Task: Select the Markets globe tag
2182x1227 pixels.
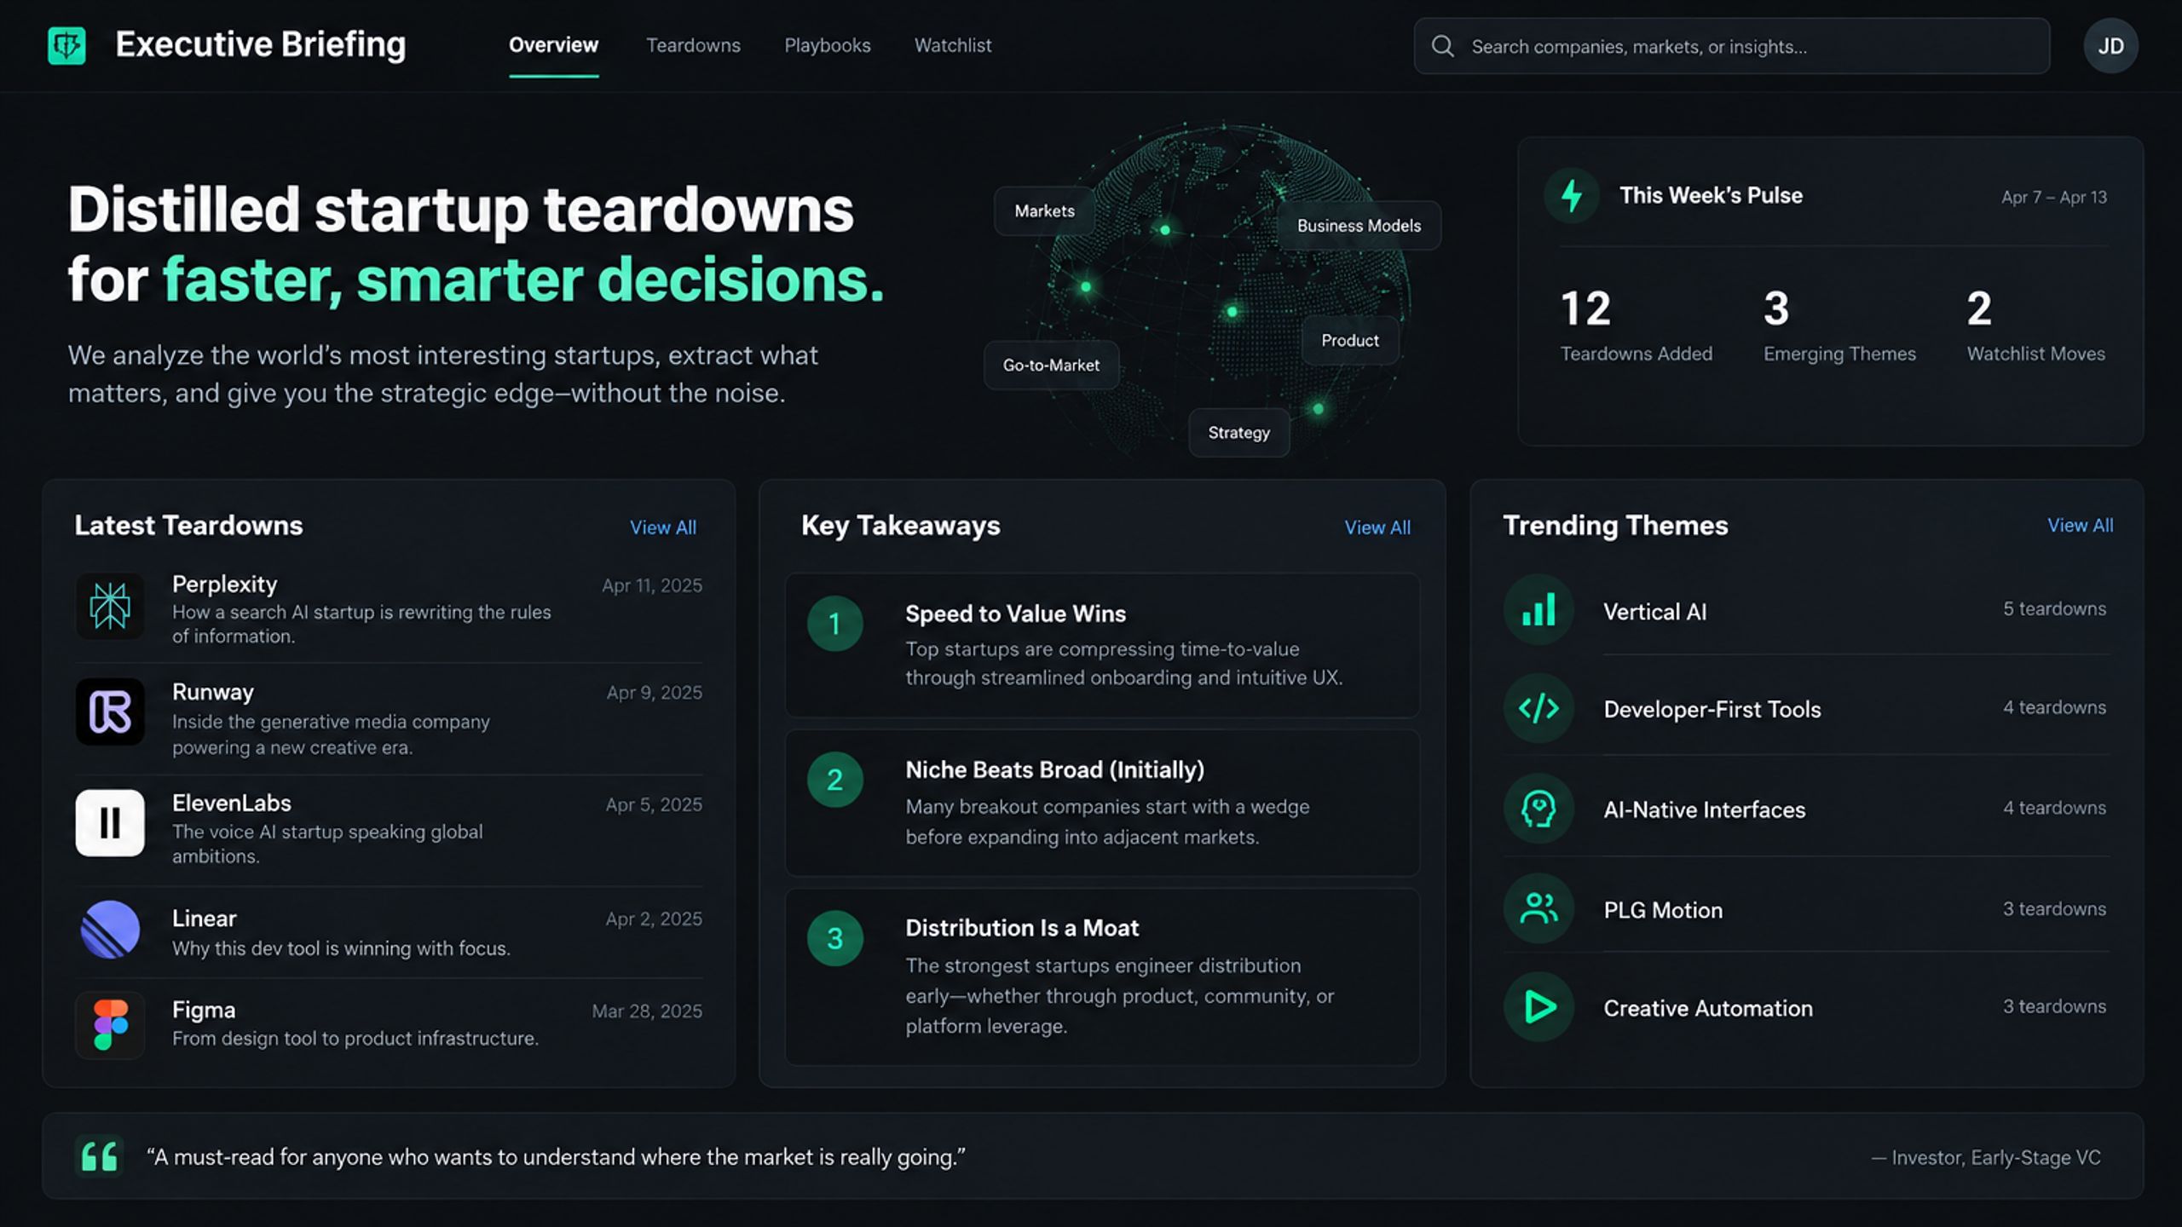Action: click(x=1044, y=210)
